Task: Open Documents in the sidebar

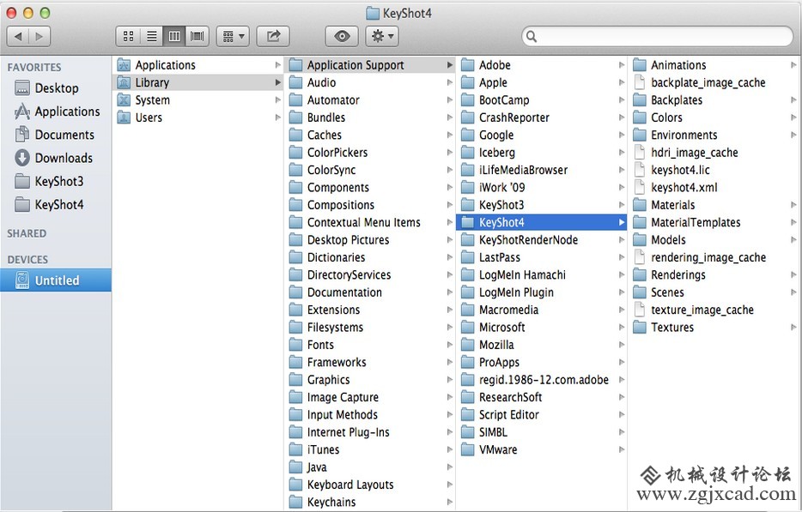Action: (55, 135)
